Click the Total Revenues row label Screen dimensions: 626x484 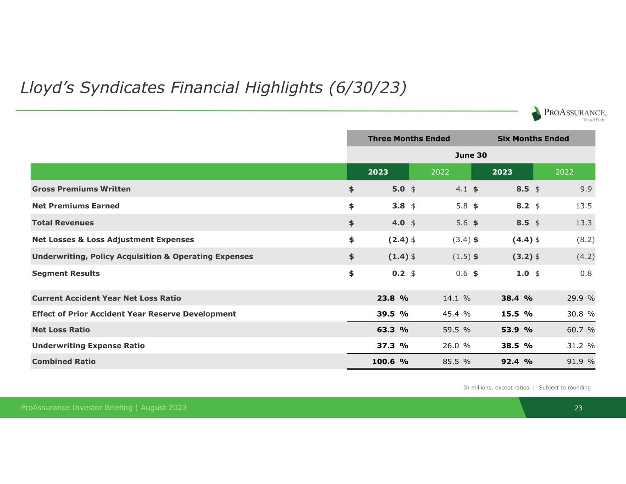click(63, 223)
